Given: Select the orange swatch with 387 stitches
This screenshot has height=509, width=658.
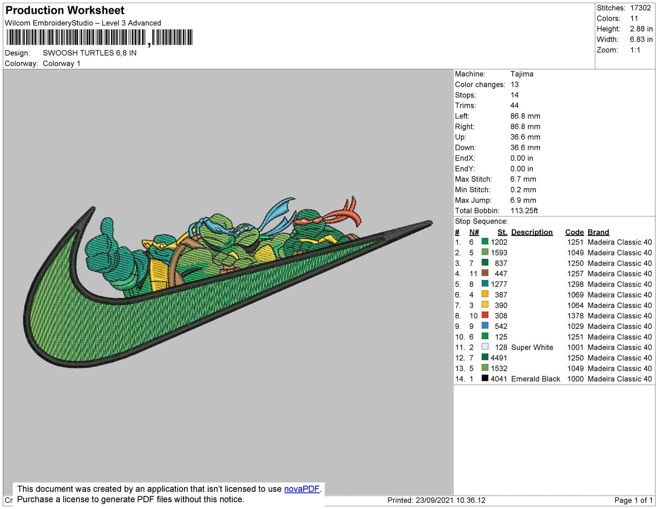Looking at the screenshot, I should pos(485,294).
